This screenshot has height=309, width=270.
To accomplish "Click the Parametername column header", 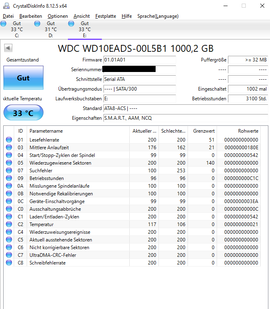I will tap(78, 131).
